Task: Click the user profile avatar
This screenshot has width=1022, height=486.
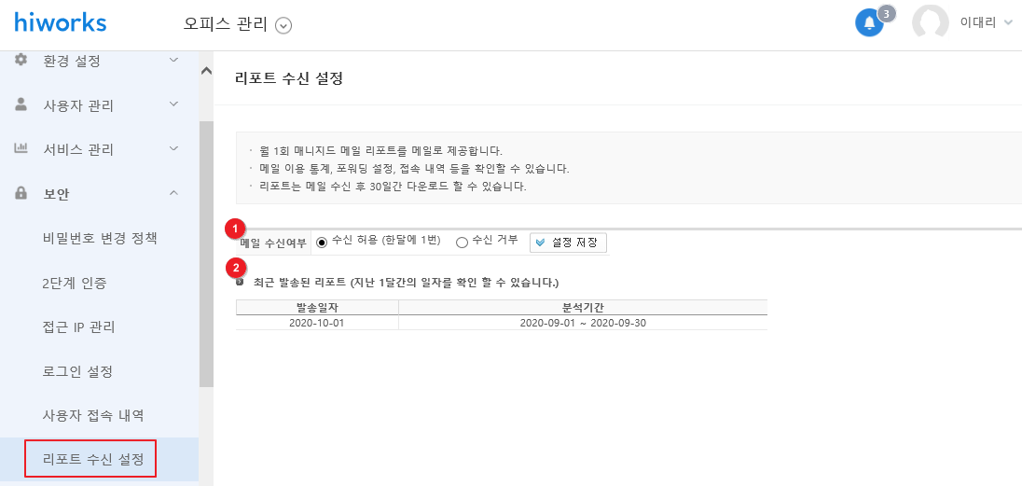Action: (930, 23)
